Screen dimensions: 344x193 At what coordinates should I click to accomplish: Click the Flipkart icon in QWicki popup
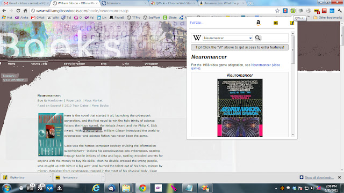(x=292, y=23)
